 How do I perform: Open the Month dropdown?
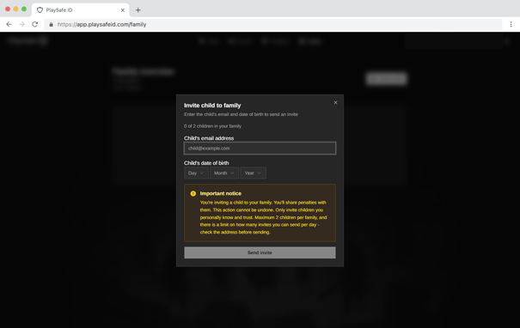[x=223, y=173]
